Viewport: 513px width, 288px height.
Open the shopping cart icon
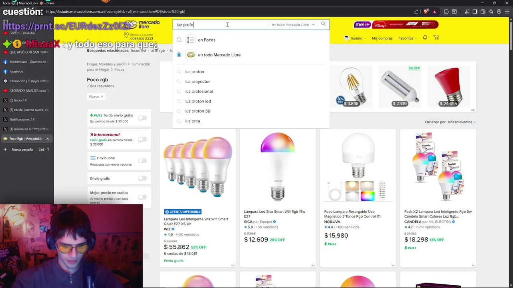tap(436, 38)
